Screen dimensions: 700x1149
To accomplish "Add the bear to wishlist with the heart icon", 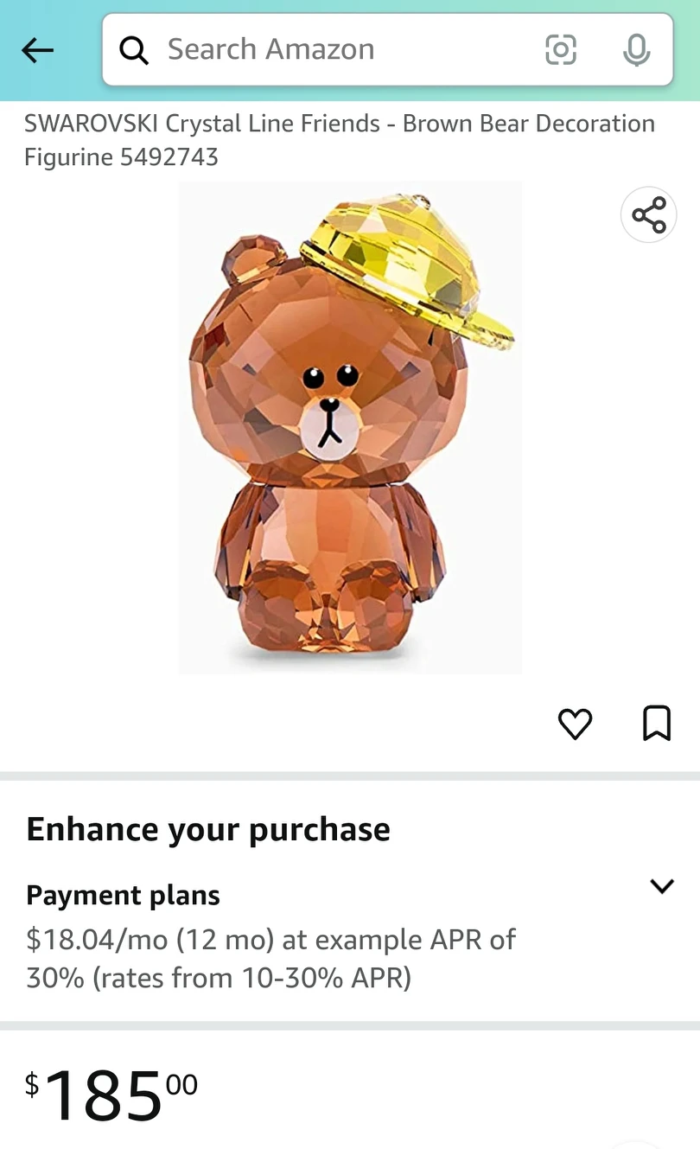I will [x=576, y=724].
